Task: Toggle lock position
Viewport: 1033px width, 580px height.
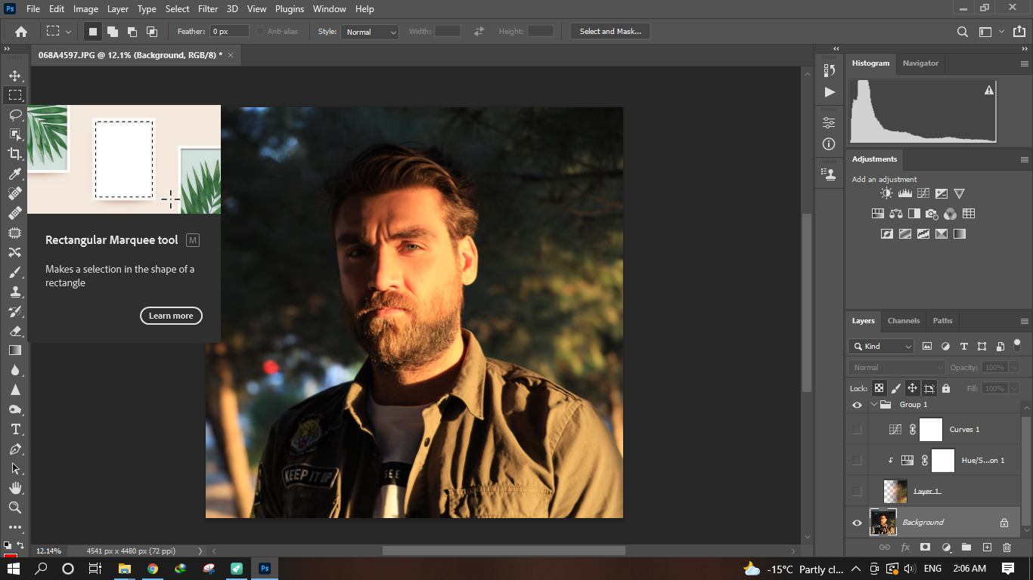Action: [912, 388]
